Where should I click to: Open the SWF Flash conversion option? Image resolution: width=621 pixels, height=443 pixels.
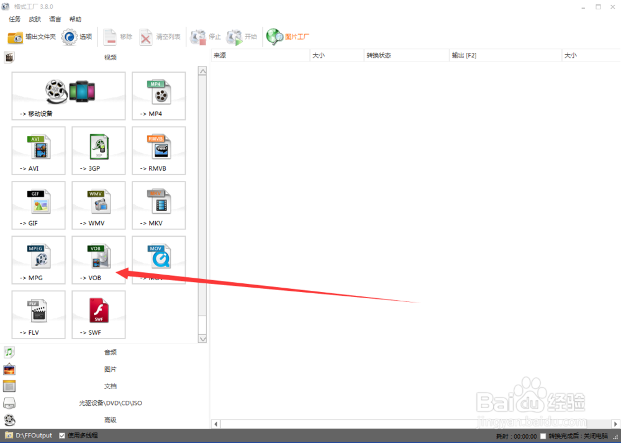click(x=99, y=314)
